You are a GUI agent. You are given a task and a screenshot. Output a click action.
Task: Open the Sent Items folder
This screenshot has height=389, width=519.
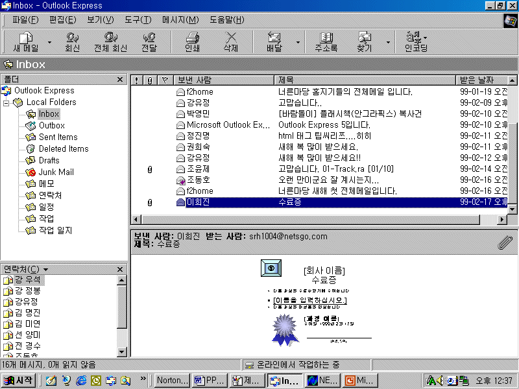(x=58, y=137)
